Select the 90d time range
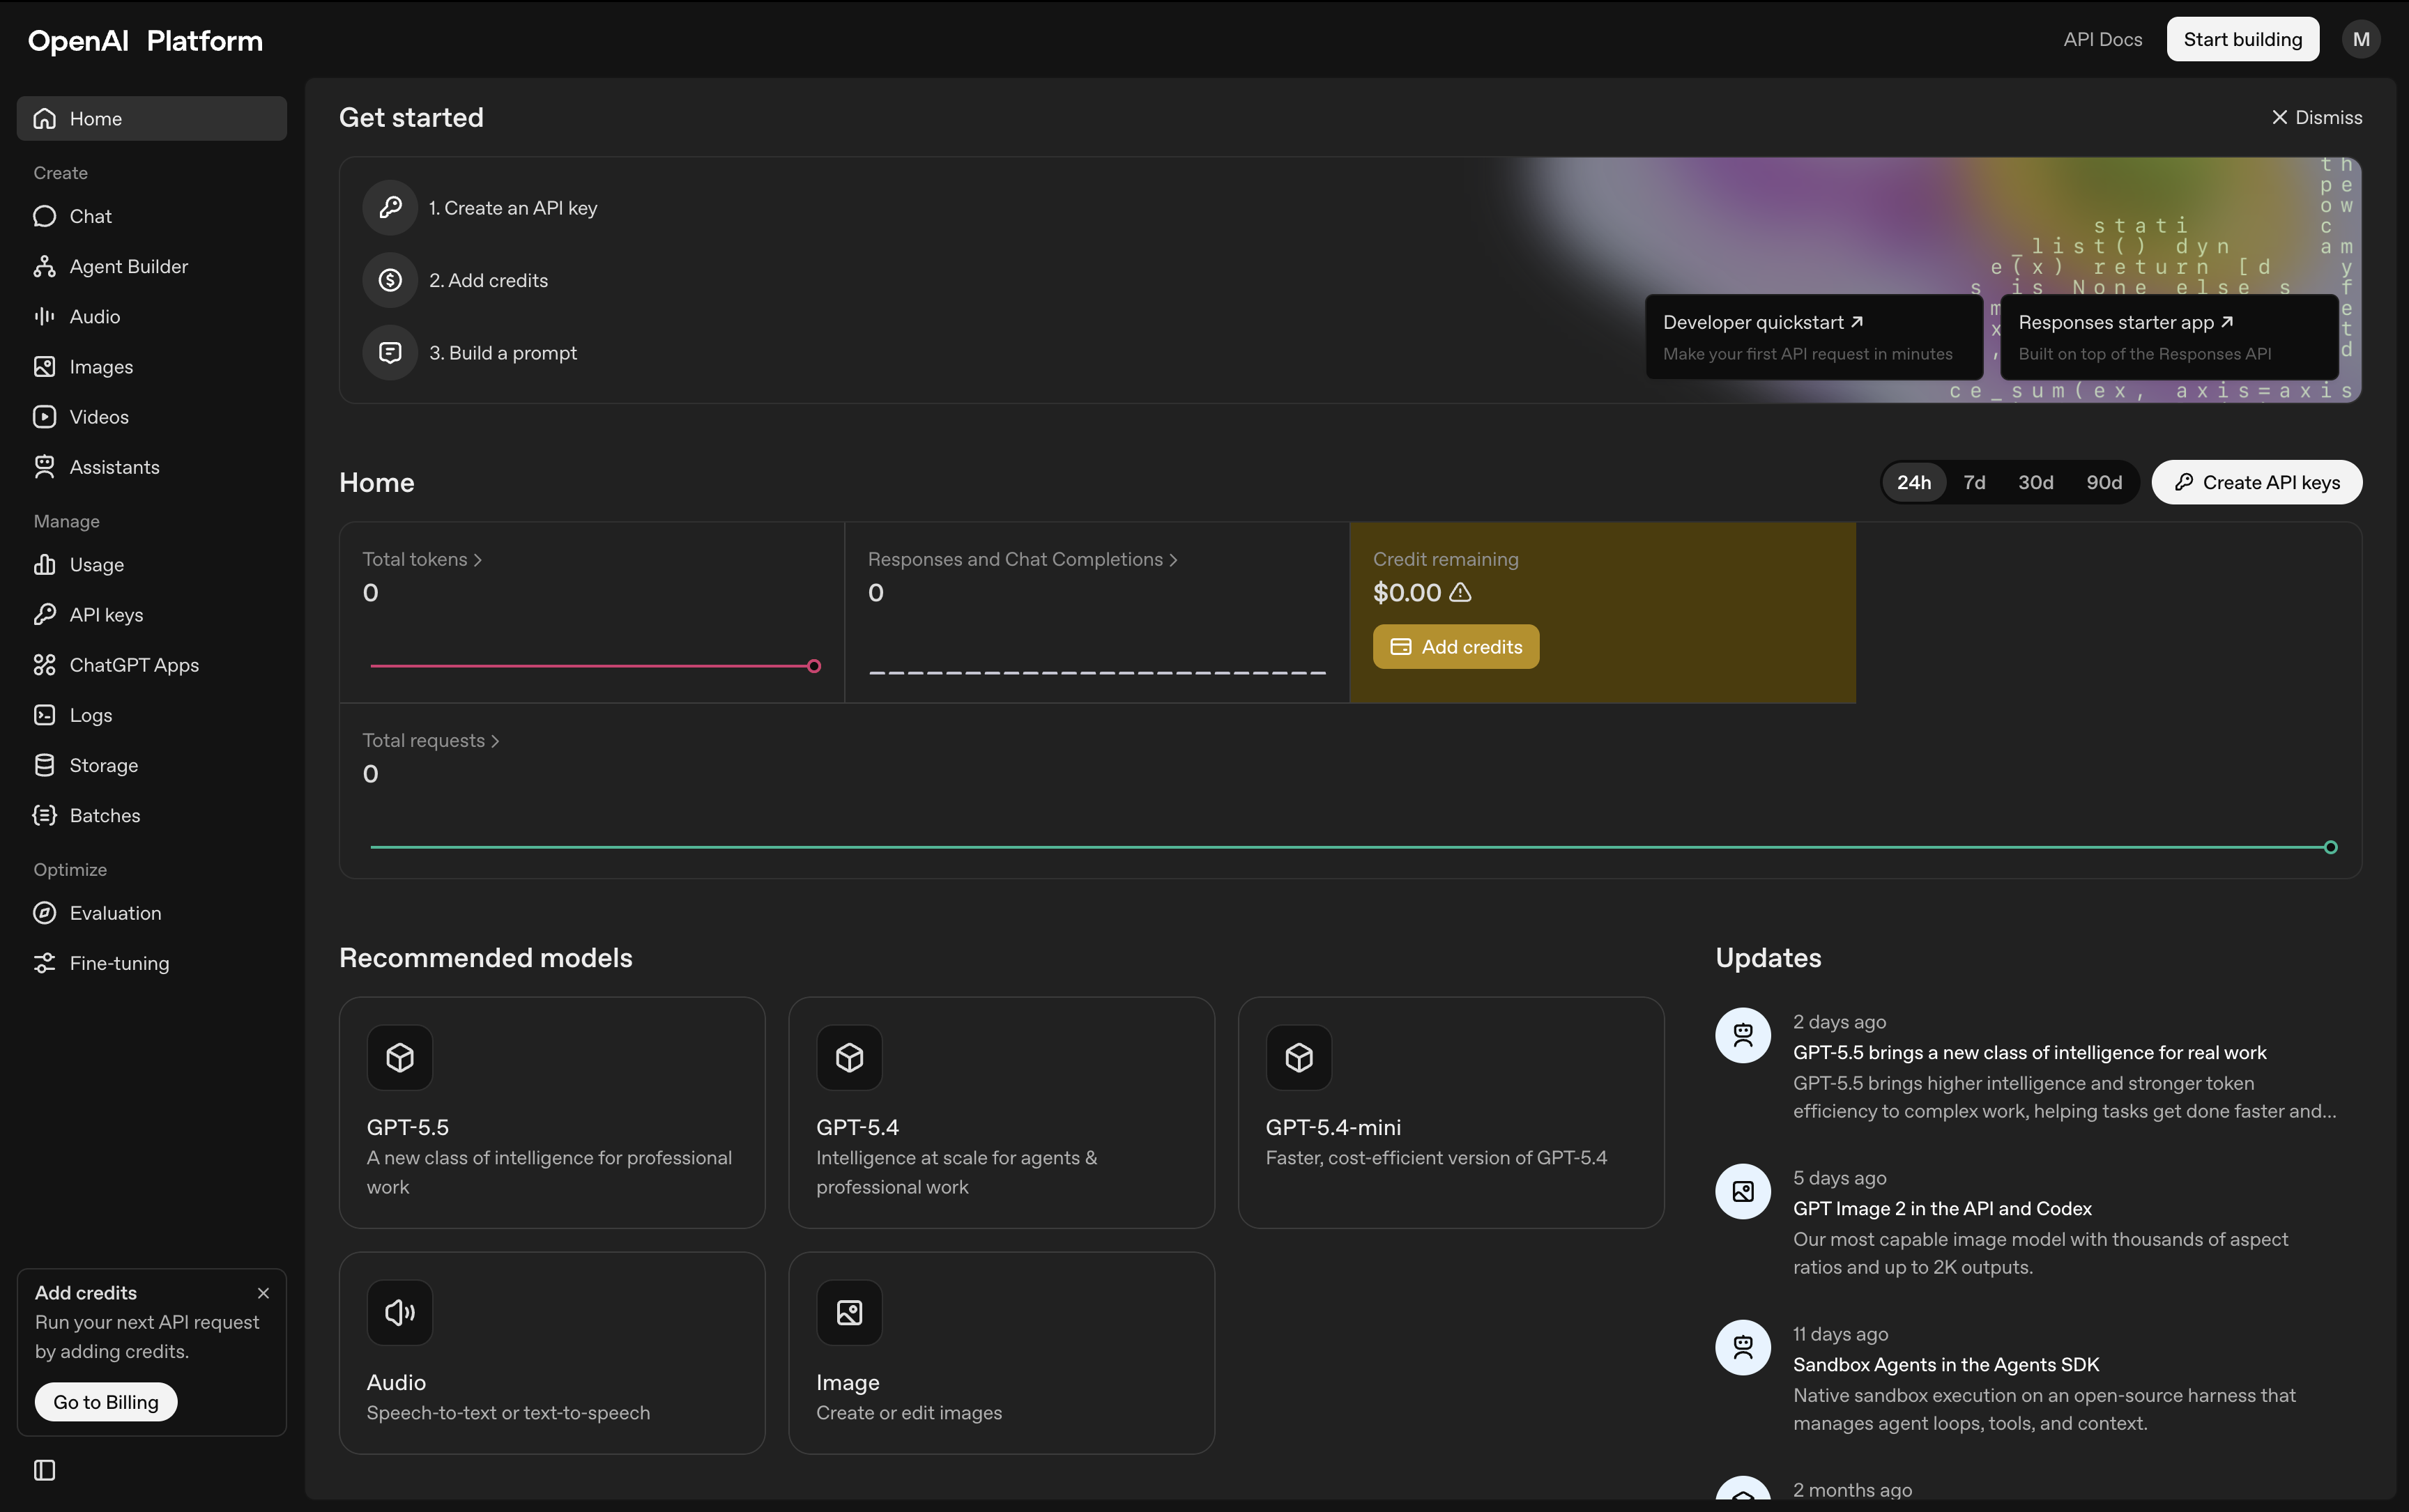Viewport: 2409px width, 1512px height. coord(2104,482)
